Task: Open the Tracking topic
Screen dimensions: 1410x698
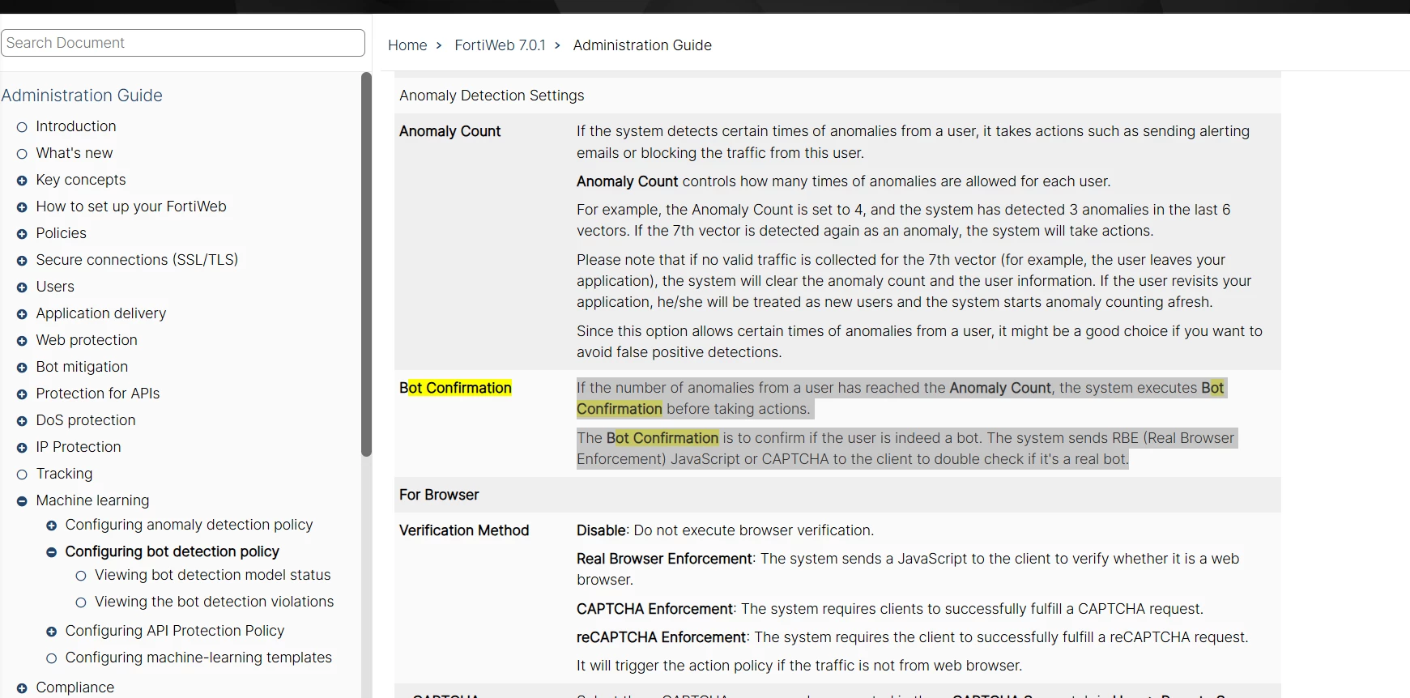Action: [64, 474]
